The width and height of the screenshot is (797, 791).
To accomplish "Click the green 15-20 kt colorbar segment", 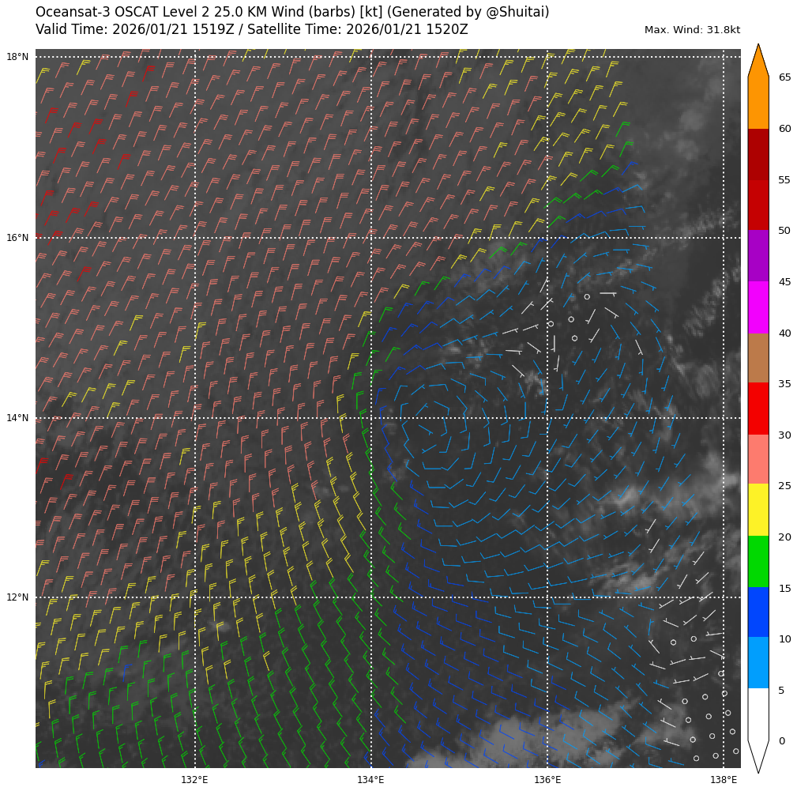I will [x=758, y=562].
